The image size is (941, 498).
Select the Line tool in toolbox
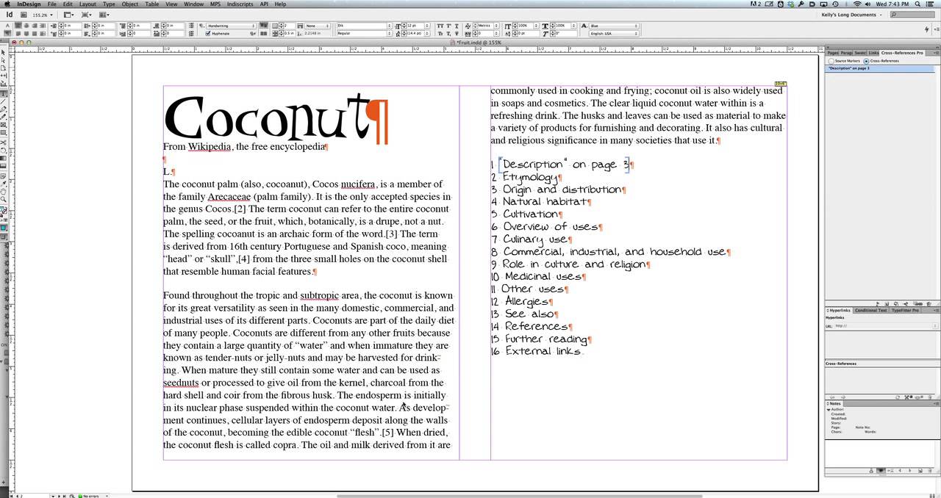[4, 101]
